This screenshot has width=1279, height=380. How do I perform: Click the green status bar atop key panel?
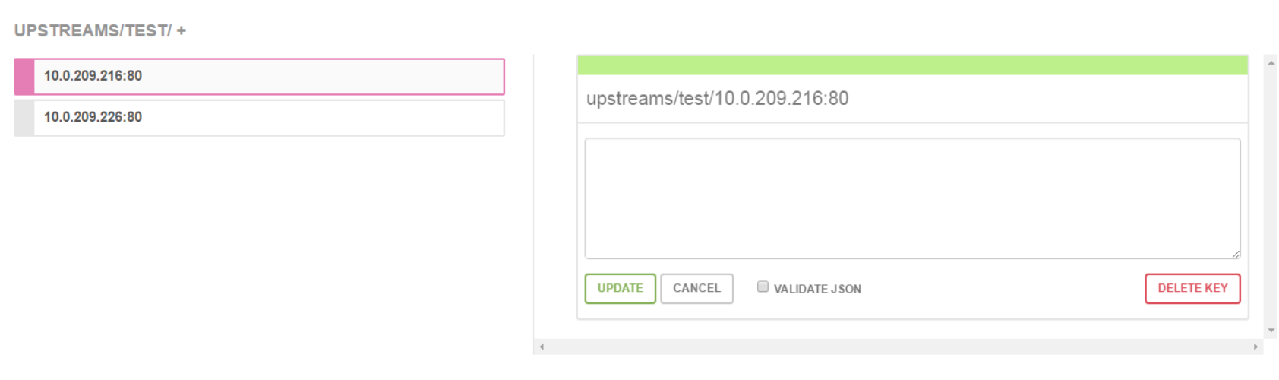click(912, 65)
